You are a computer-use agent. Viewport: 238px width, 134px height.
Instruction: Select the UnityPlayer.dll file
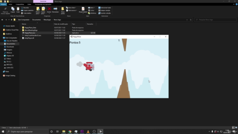pyautogui.click(x=29, y=38)
